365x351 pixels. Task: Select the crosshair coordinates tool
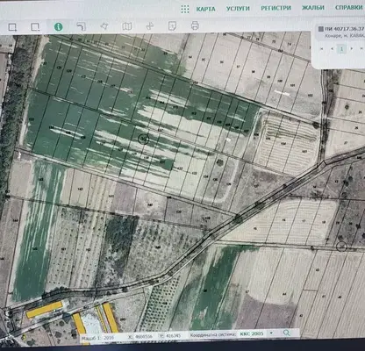tap(149, 26)
